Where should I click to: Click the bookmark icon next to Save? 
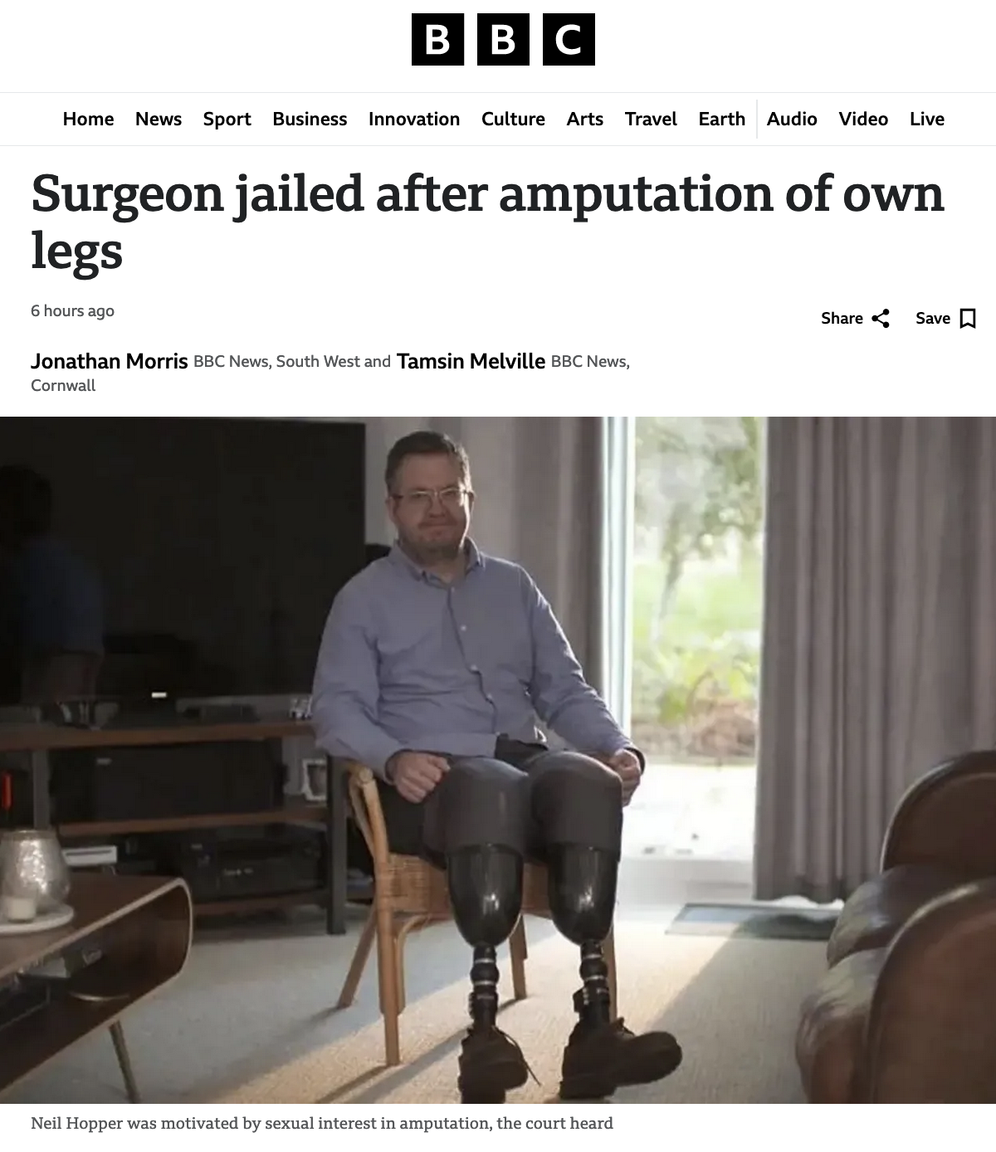coord(968,319)
